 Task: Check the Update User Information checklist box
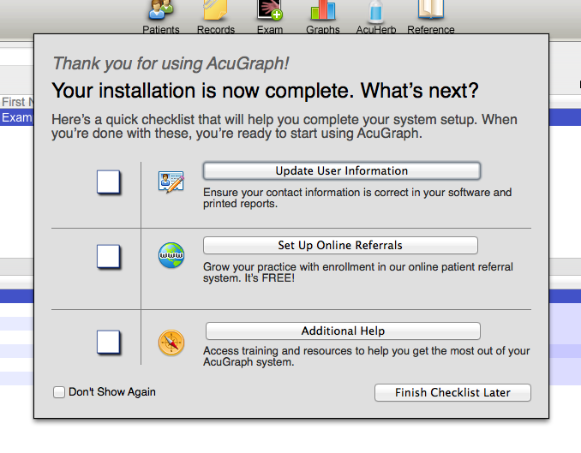(x=108, y=182)
